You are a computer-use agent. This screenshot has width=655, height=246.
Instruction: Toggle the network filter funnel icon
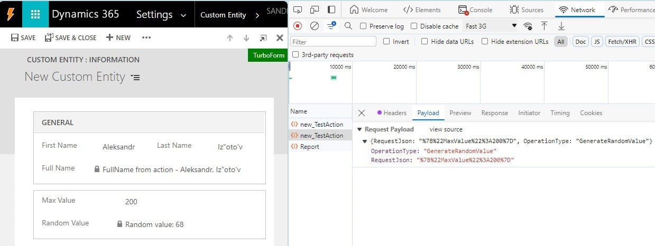coord(331,25)
